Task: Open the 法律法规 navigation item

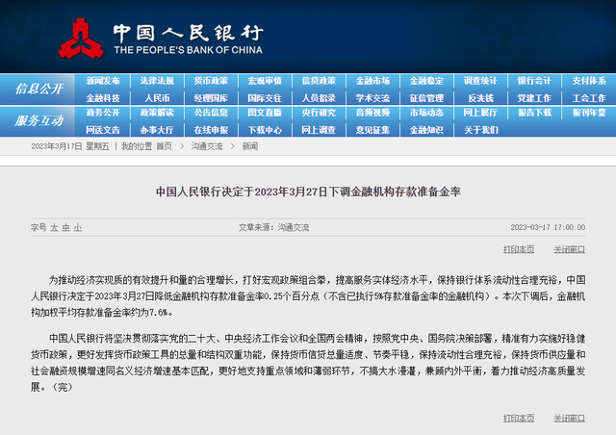Action: [157, 81]
